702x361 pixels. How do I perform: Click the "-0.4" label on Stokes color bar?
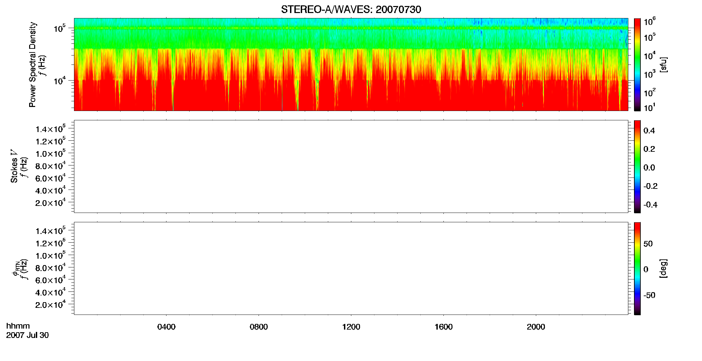pos(650,205)
